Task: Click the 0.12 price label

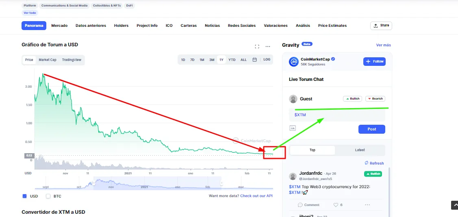Action: (29, 156)
